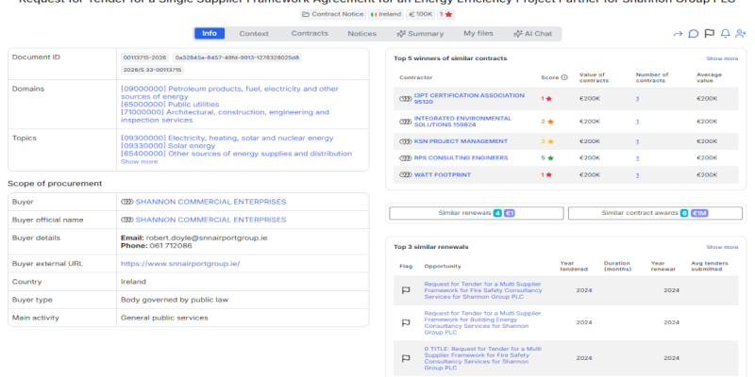Click flag icon for Building Energy Consultancy renewal
Viewport: 755px width, 377px height.
pos(406,322)
